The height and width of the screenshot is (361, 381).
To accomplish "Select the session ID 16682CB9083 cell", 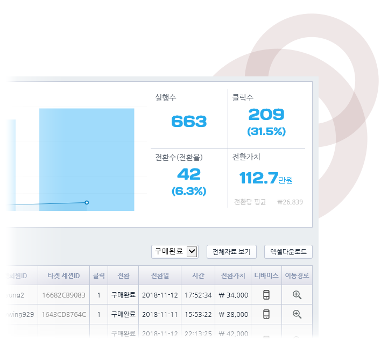I will click(63, 295).
